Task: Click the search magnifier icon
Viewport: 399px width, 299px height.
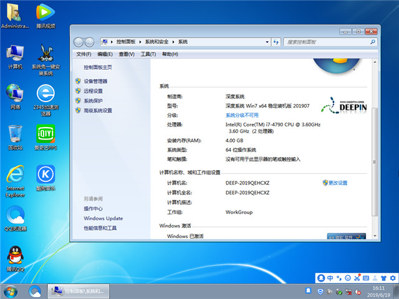Action: pyautogui.click(x=373, y=42)
